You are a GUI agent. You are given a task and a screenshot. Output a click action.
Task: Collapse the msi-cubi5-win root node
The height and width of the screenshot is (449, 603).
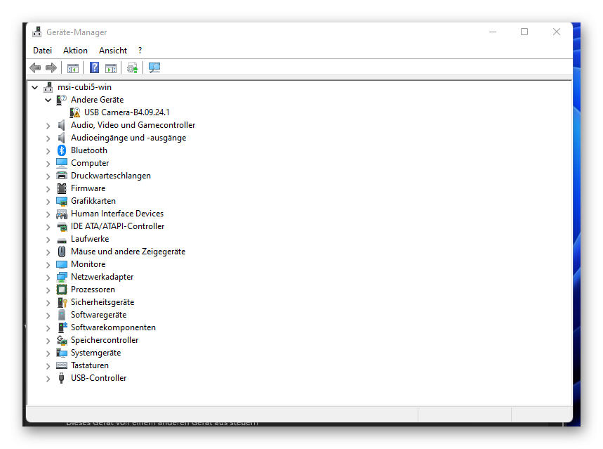click(x=35, y=87)
